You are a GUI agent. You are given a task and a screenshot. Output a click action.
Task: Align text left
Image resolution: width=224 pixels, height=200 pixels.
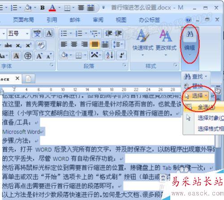64,44
